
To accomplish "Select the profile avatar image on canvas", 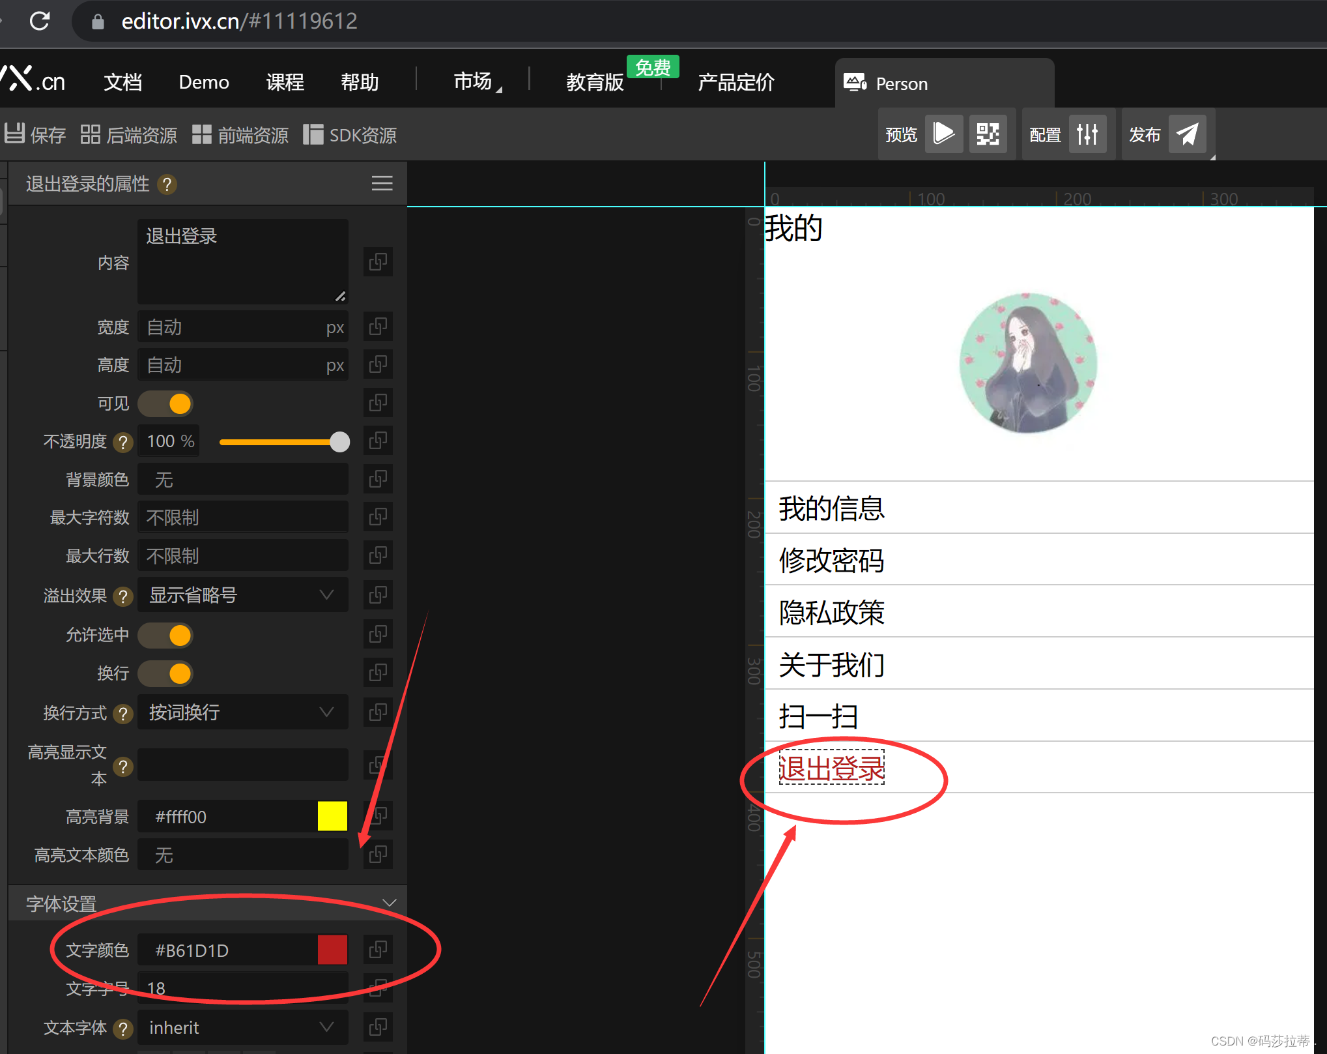I will point(1029,363).
